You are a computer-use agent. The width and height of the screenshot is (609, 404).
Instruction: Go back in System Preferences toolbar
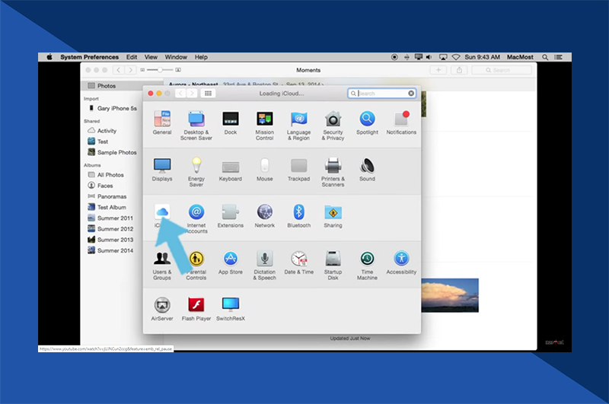(x=180, y=93)
